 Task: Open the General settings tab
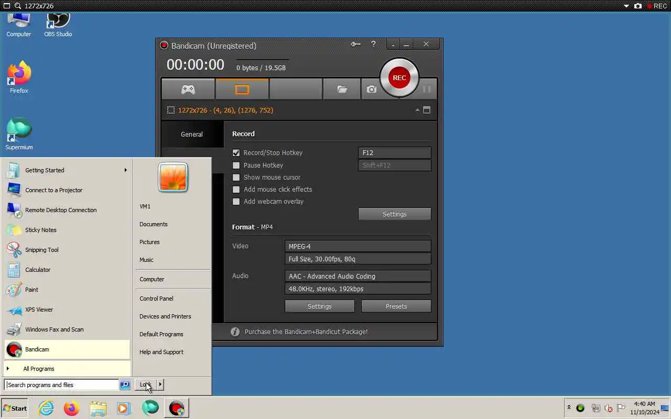pyautogui.click(x=192, y=134)
